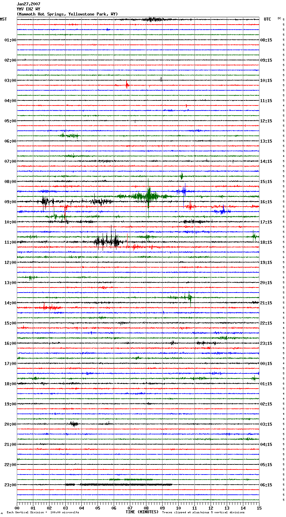Click the 09 minute axis tick label
Screen dimensions: 286x517
coord(162,508)
